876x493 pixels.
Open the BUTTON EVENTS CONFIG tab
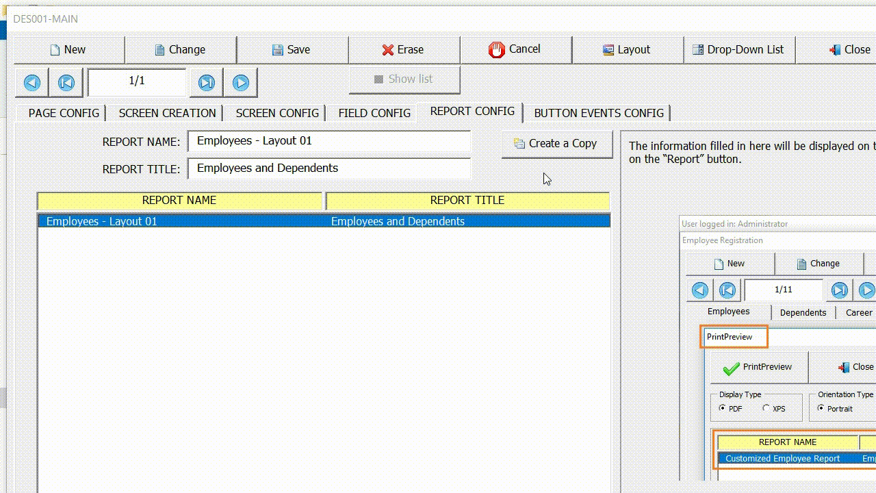click(598, 113)
